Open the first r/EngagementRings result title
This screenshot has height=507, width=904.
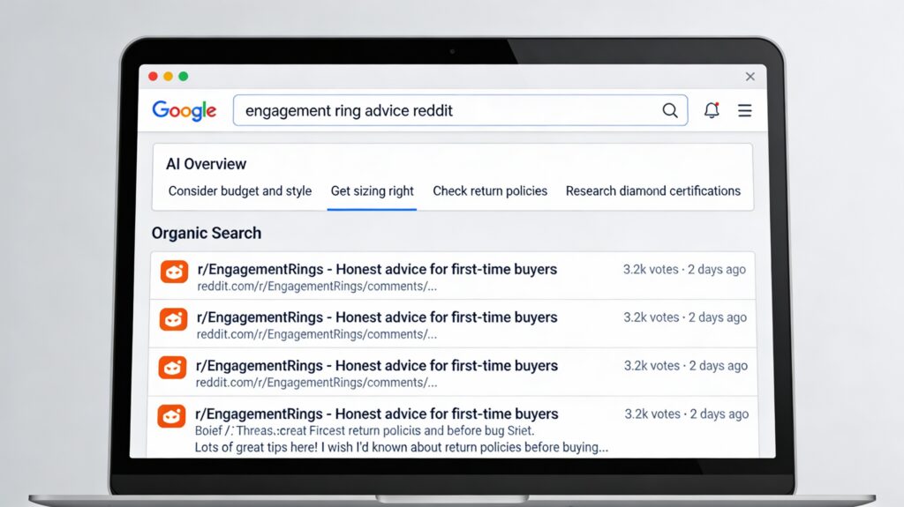pos(377,269)
